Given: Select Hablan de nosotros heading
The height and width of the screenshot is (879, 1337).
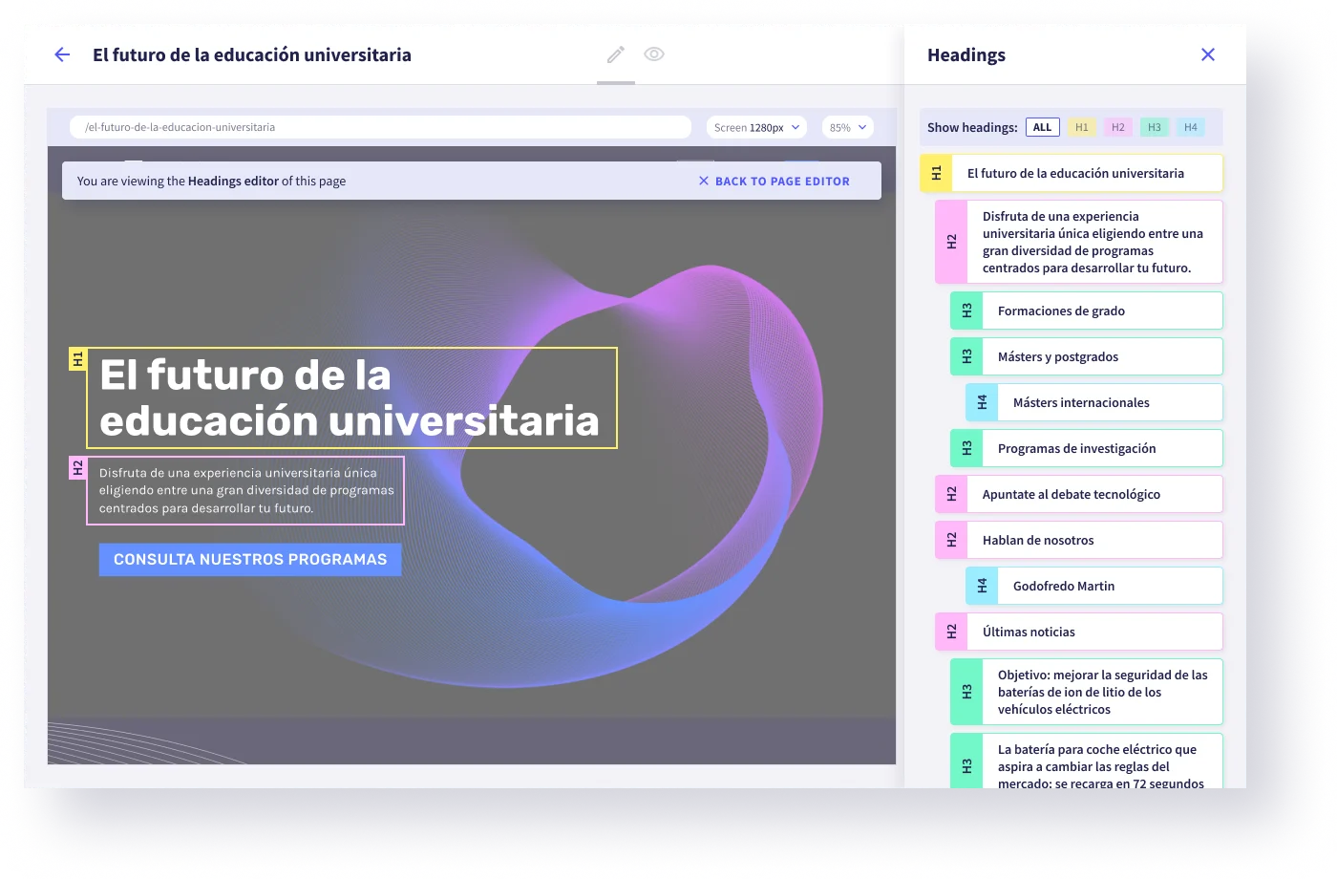Looking at the screenshot, I should (x=1079, y=540).
